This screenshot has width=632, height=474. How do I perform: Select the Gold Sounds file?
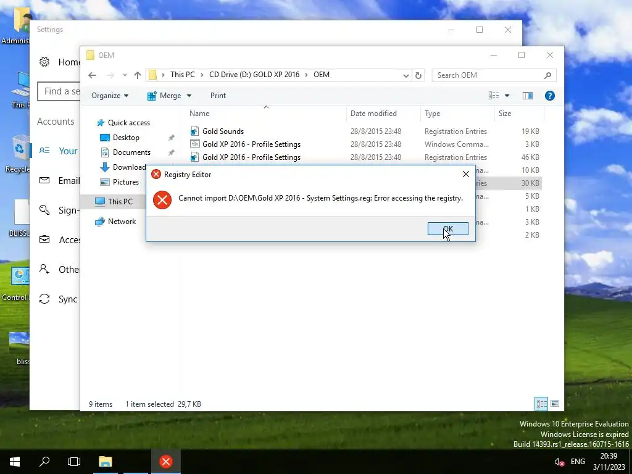[x=223, y=131]
